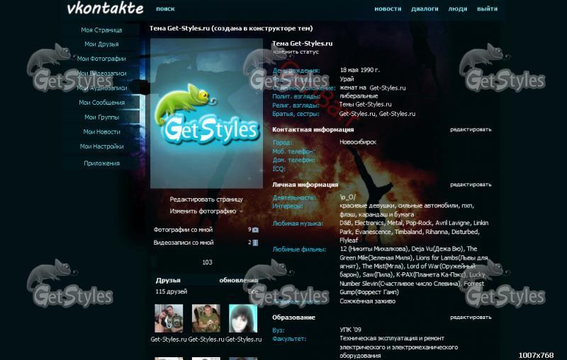567x360 pixels.
Task: Open Мои Видеозаписи in sidebar
Action: [101, 74]
